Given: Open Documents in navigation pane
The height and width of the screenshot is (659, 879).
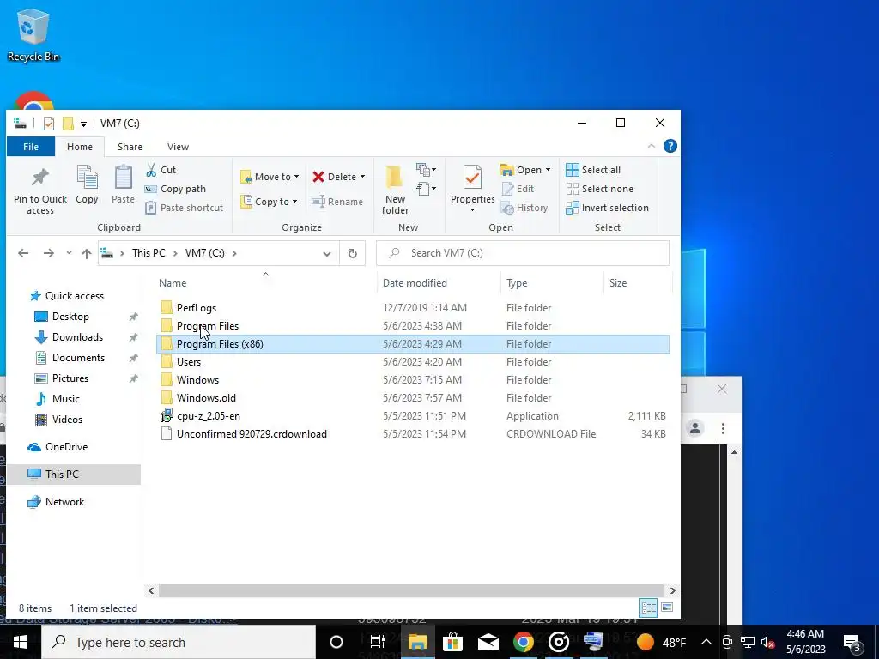Looking at the screenshot, I should click(78, 358).
